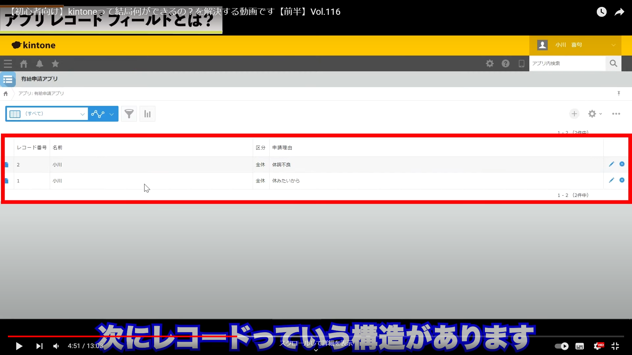Viewport: 632px width, 355px height.
Task: Click the filter funnel icon
Action: tap(129, 114)
